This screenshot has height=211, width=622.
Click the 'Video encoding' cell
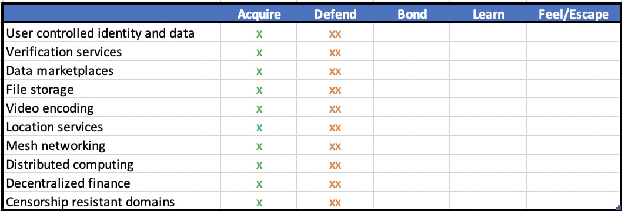[x=112, y=108]
